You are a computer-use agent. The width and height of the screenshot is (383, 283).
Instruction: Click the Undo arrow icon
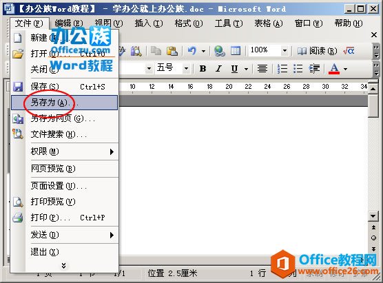click(192, 51)
